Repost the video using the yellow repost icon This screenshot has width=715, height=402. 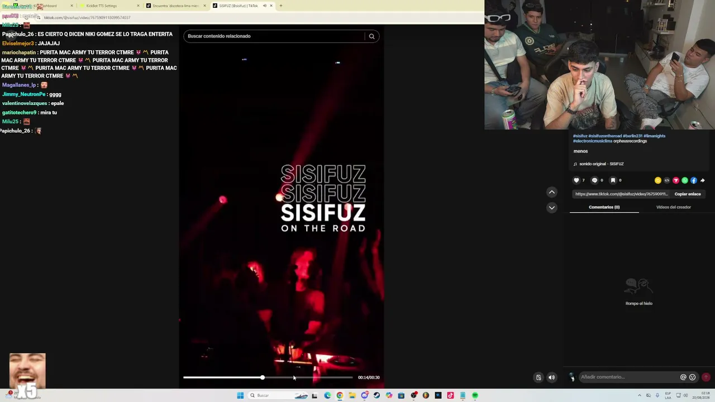658,180
